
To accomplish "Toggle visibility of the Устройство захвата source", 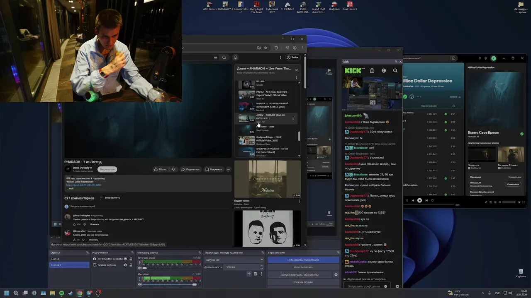I will coord(125,259).
